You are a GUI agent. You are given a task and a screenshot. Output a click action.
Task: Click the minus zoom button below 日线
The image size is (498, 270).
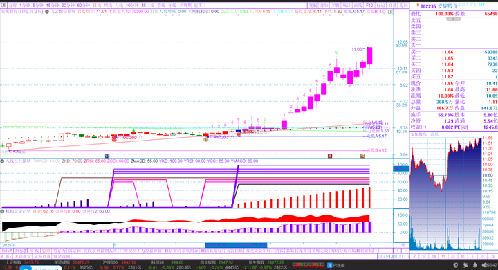(405, 251)
